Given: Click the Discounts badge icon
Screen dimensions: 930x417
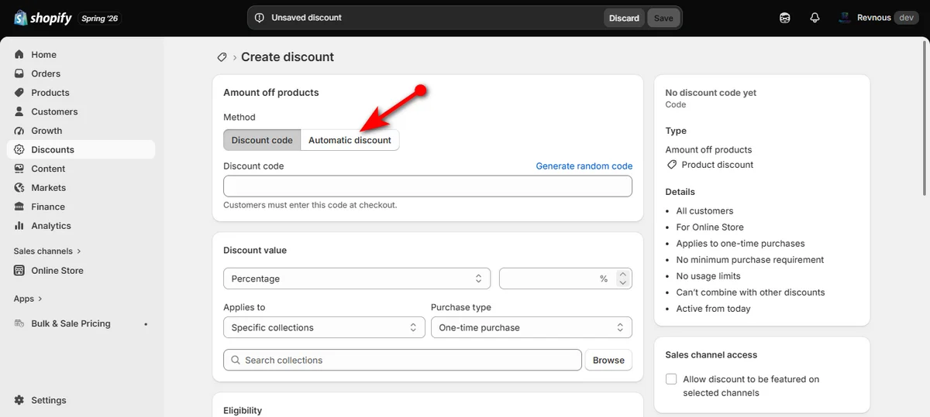Looking at the screenshot, I should (x=19, y=149).
